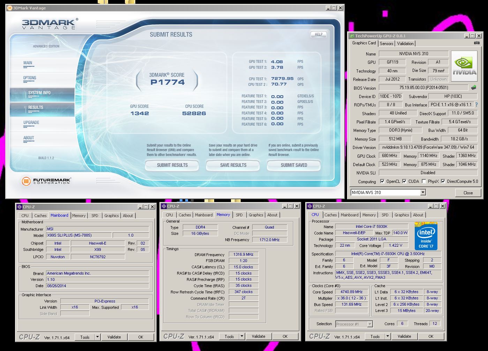Click OK in the CPU tab CPU-Z window

coord(431,336)
